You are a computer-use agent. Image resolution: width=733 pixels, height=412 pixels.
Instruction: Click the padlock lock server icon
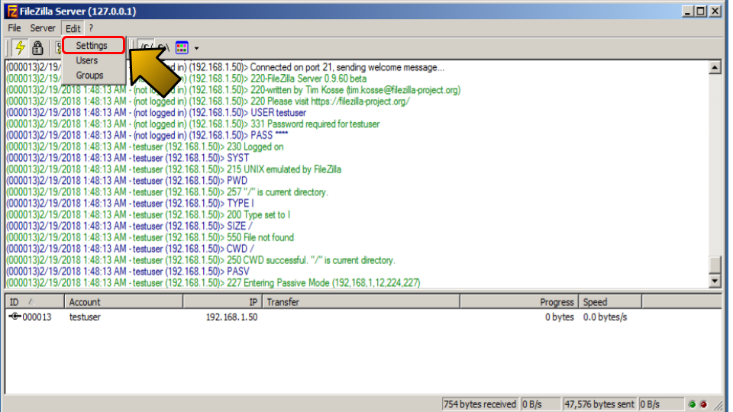[37, 47]
